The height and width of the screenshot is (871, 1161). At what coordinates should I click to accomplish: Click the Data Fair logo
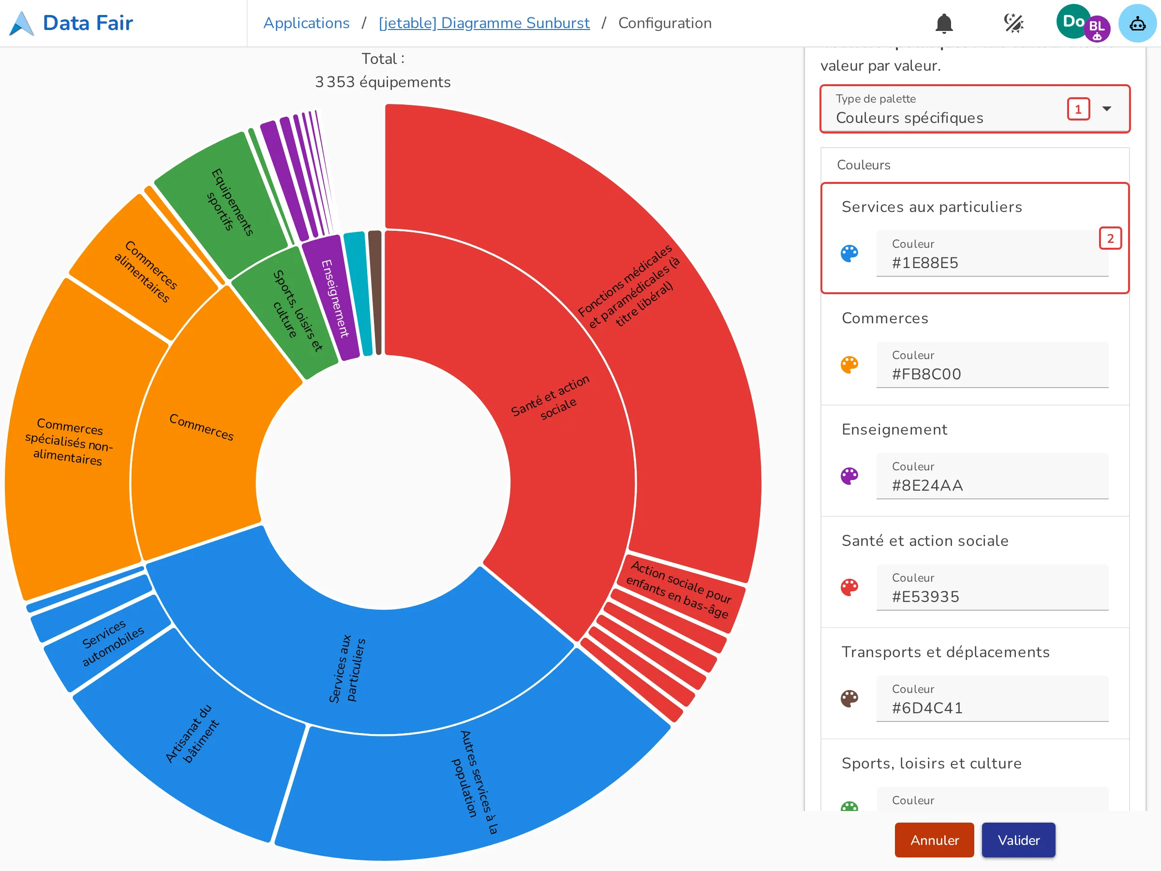[22, 24]
